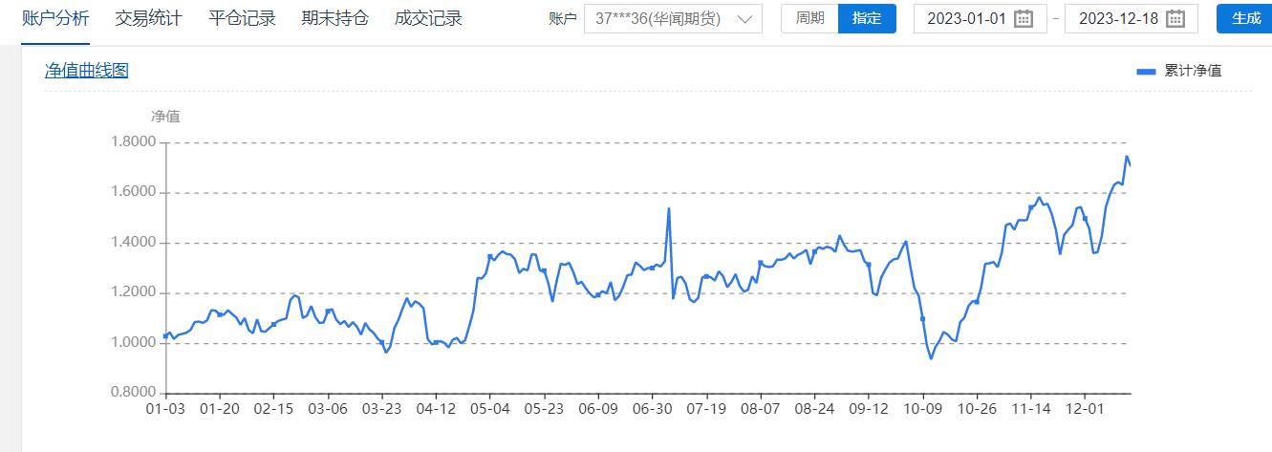Click the account dropdown chevron arrow
1272x452 pixels.
[745, 19]
